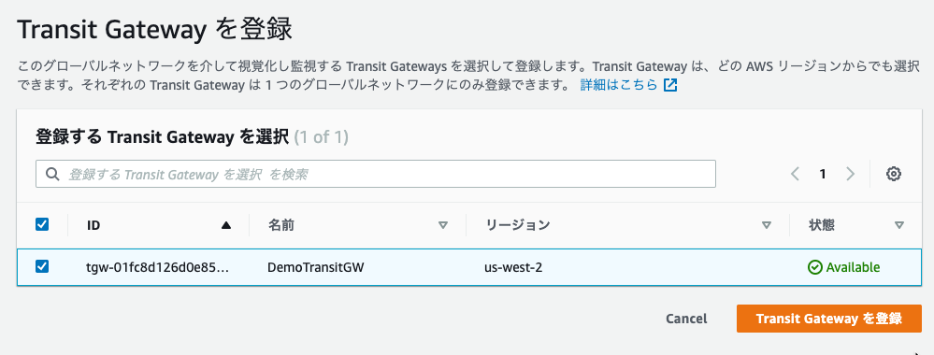Uncheck the DemoTransitGW row checkbox

42,267
